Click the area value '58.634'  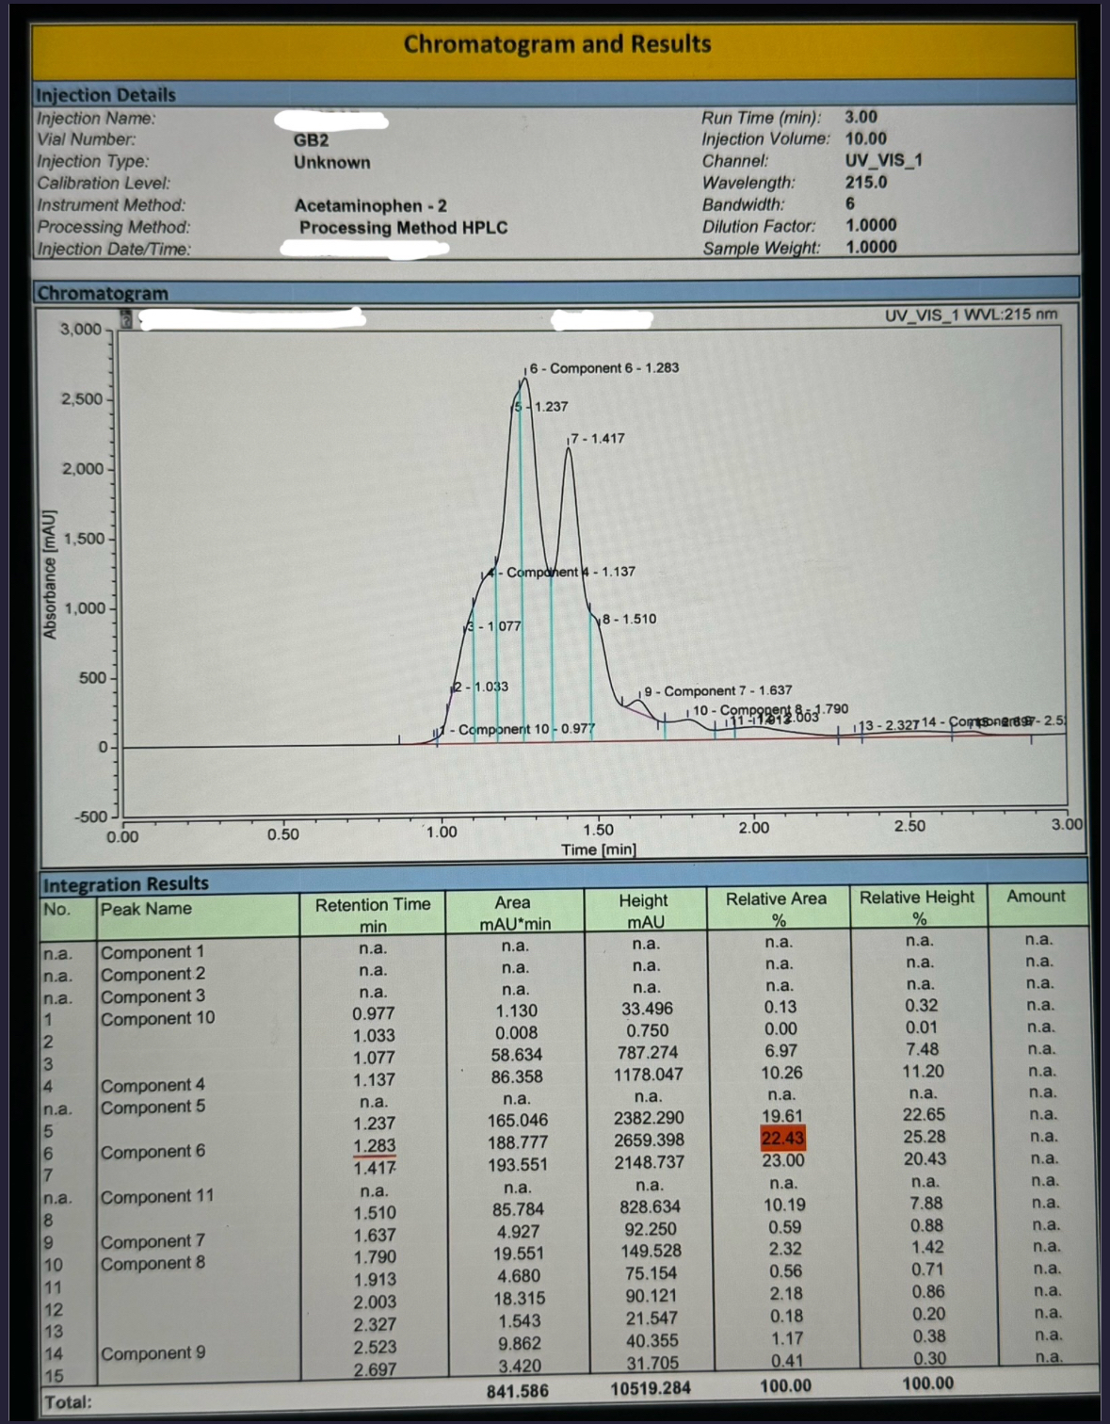click(517, 1055)
